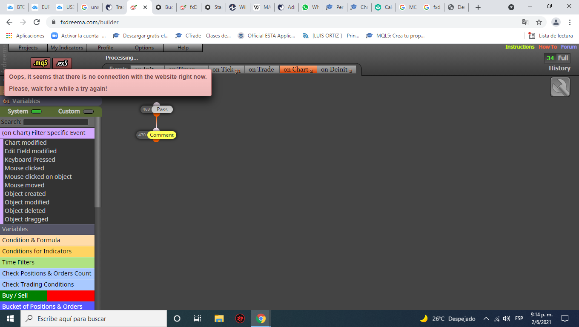579x327 pixels.
Task: Toggle the System blocks switch
Action: (x=36, y=112)
